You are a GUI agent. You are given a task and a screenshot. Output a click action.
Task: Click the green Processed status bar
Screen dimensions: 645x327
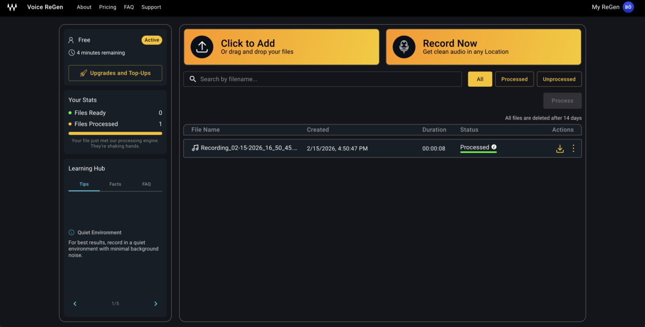tap(478, 152)
